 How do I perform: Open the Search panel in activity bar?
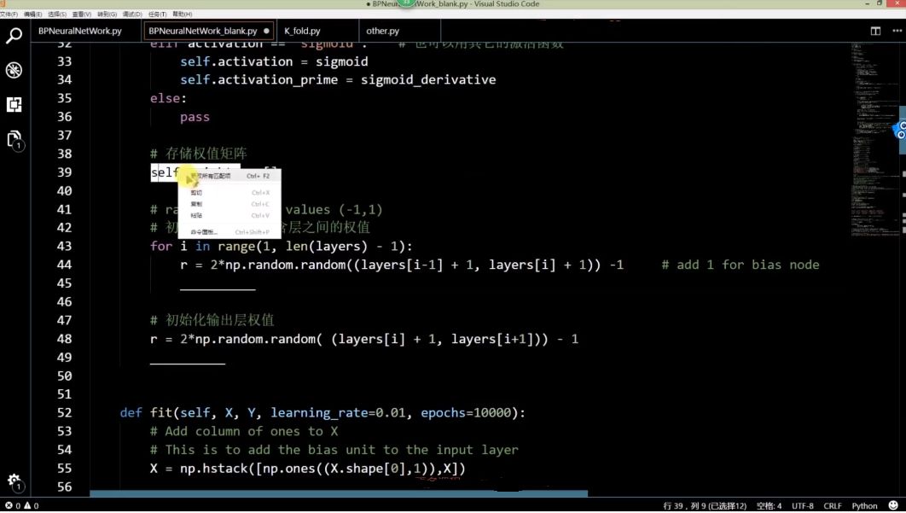click(x=14, y=35)
